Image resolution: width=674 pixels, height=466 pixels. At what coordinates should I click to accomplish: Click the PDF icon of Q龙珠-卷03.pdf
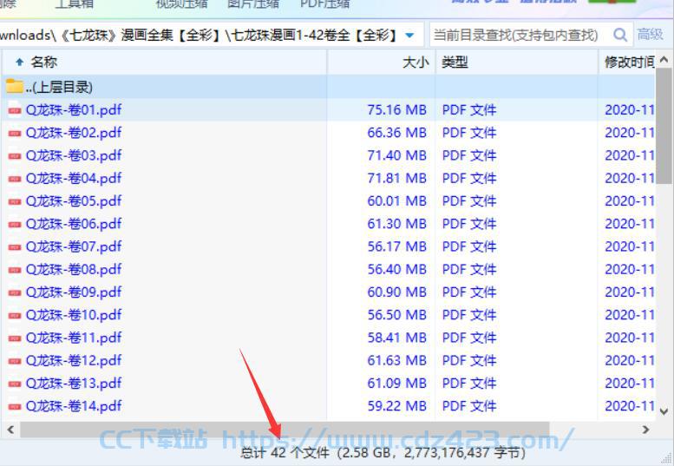(15, 155)
